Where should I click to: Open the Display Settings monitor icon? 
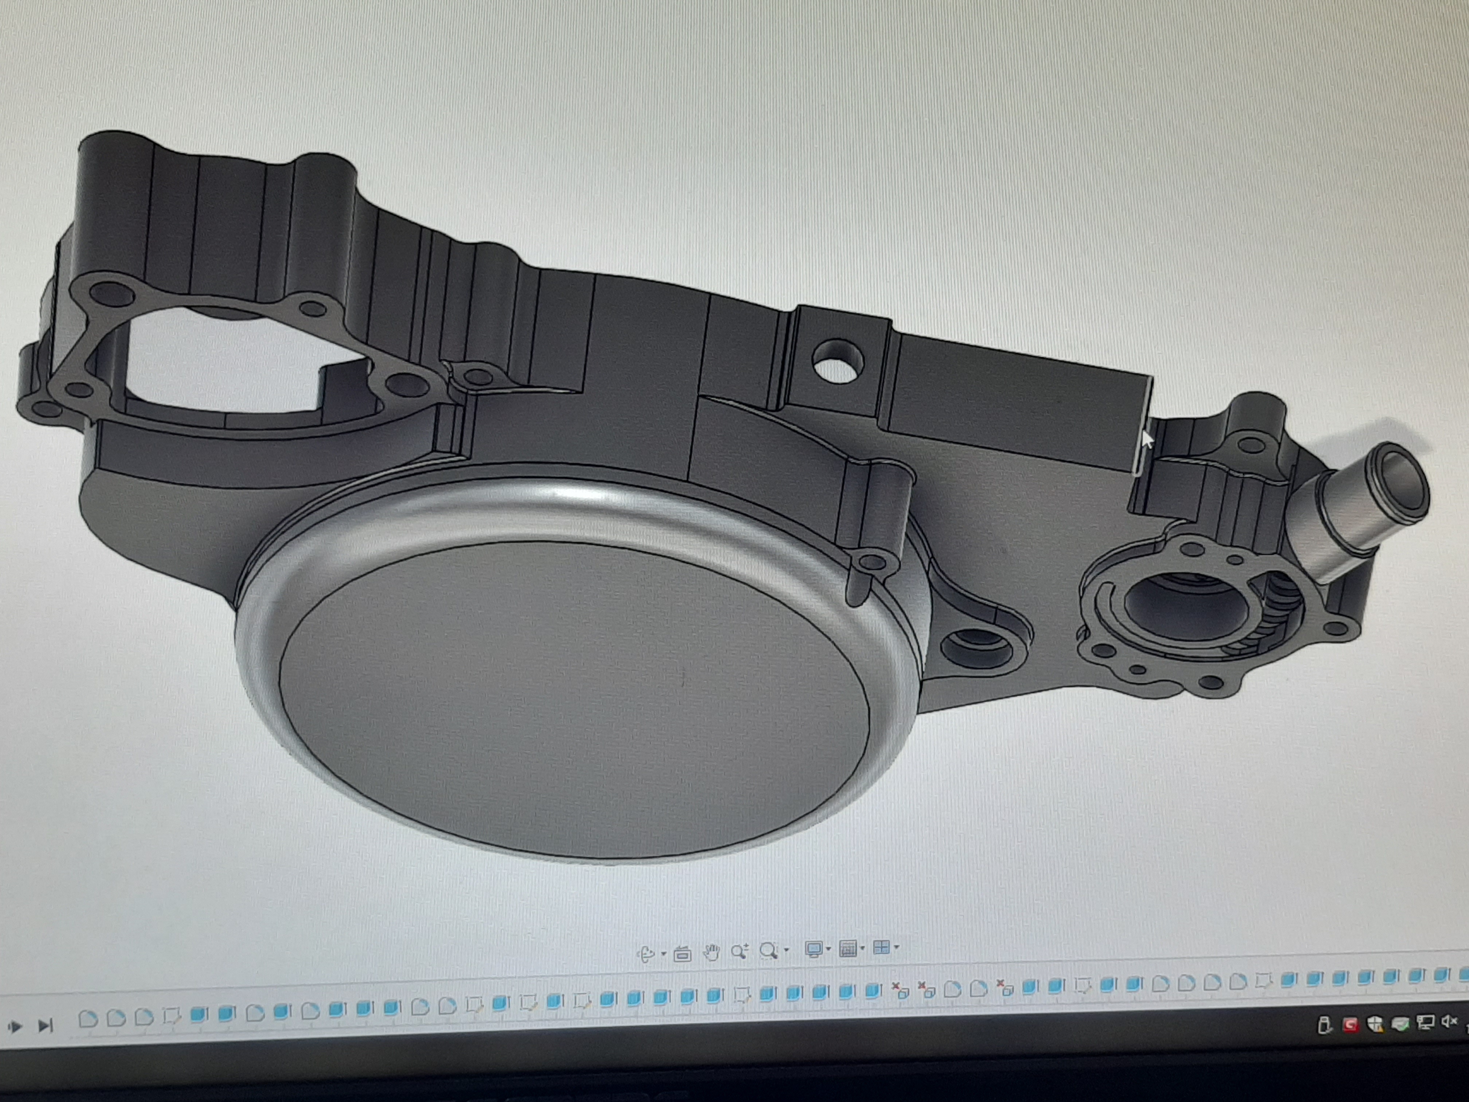(814, 949)
